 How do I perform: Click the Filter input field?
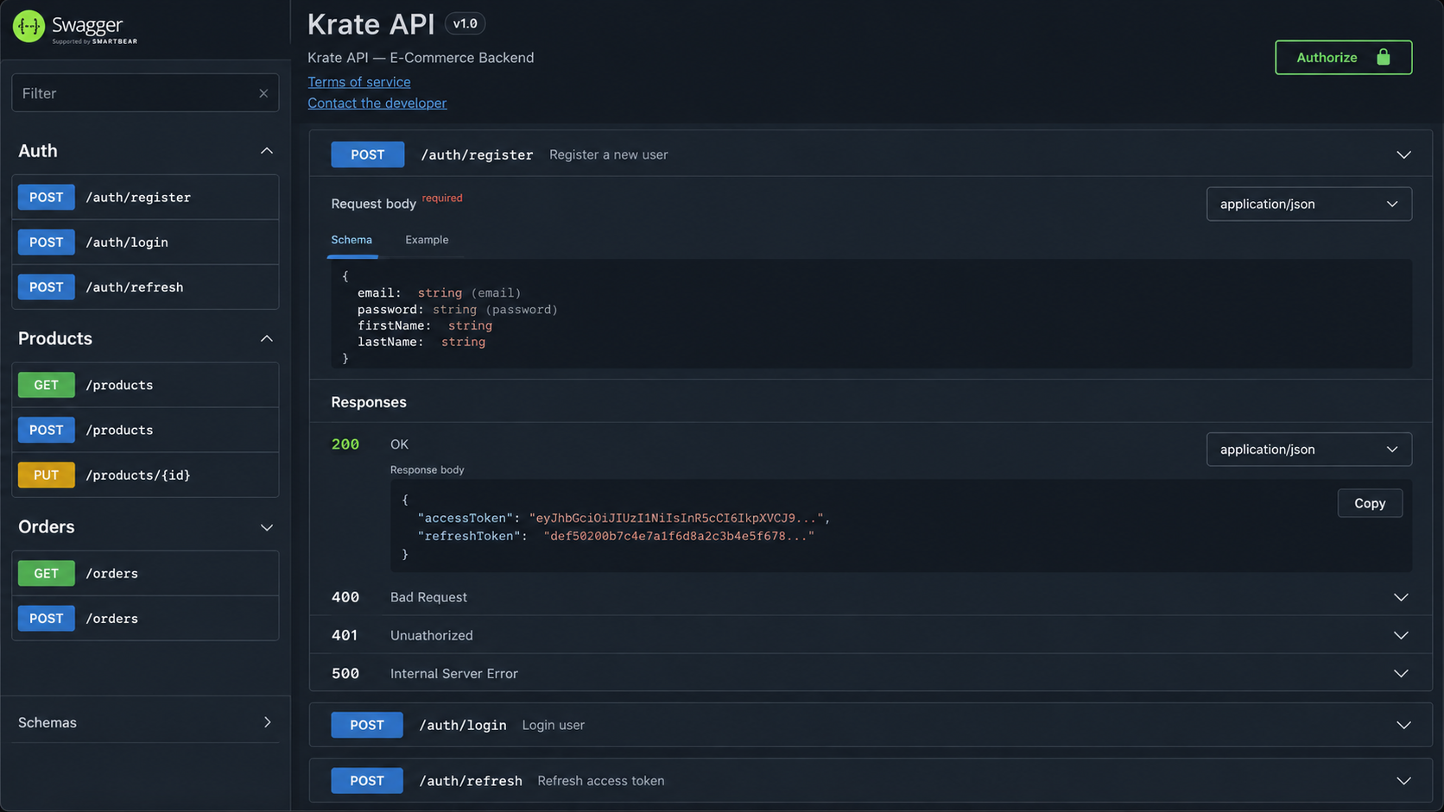point(145,93)
